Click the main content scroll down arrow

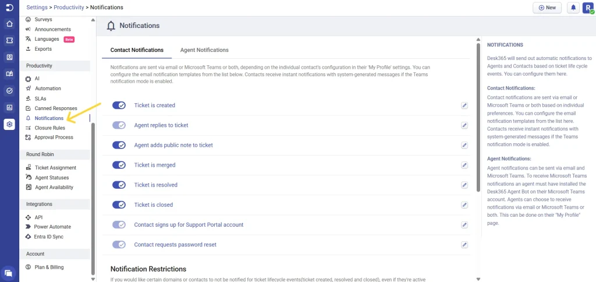pyautogui.click(x=478, y=279)
